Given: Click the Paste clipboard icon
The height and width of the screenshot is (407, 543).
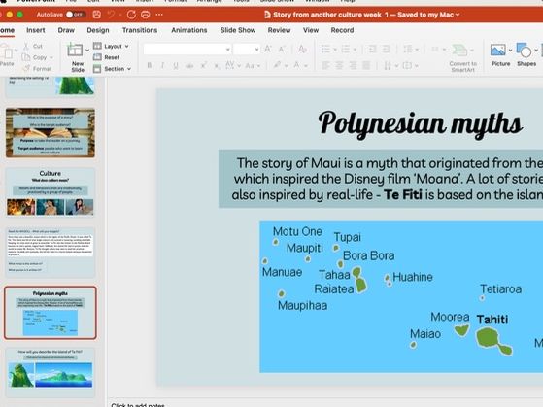Looking at the screenshot, I should 7,51.
